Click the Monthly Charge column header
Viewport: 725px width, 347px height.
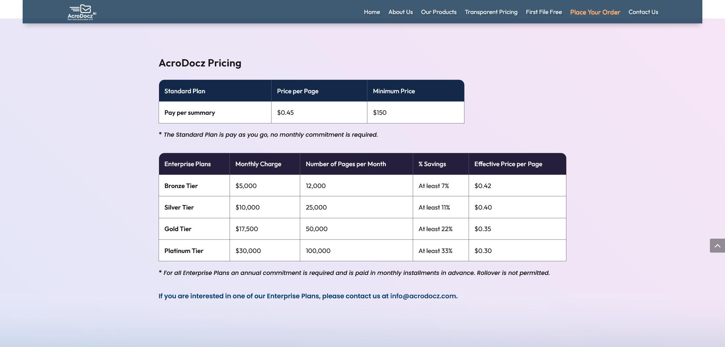(265, 164)
